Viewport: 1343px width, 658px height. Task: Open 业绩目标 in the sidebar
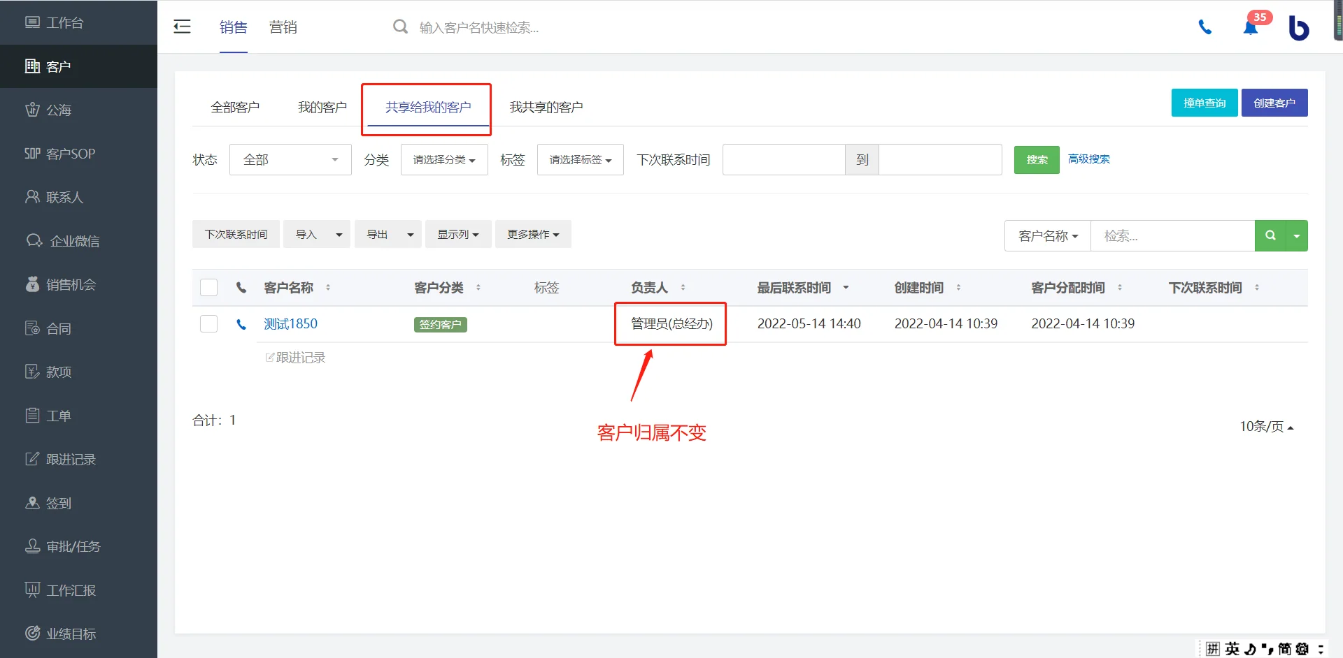click(78, 634)
